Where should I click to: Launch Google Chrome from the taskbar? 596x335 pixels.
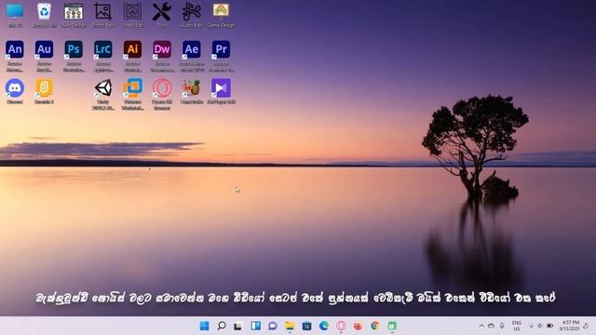[x=374, y=326]
